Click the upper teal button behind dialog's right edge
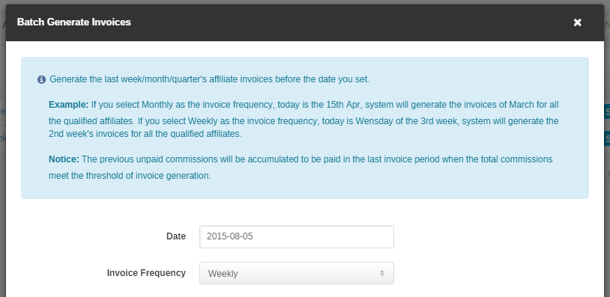Image resolution: width=610 pixels, height=297 pixels. pyautogui.click(x=607, y=112)
